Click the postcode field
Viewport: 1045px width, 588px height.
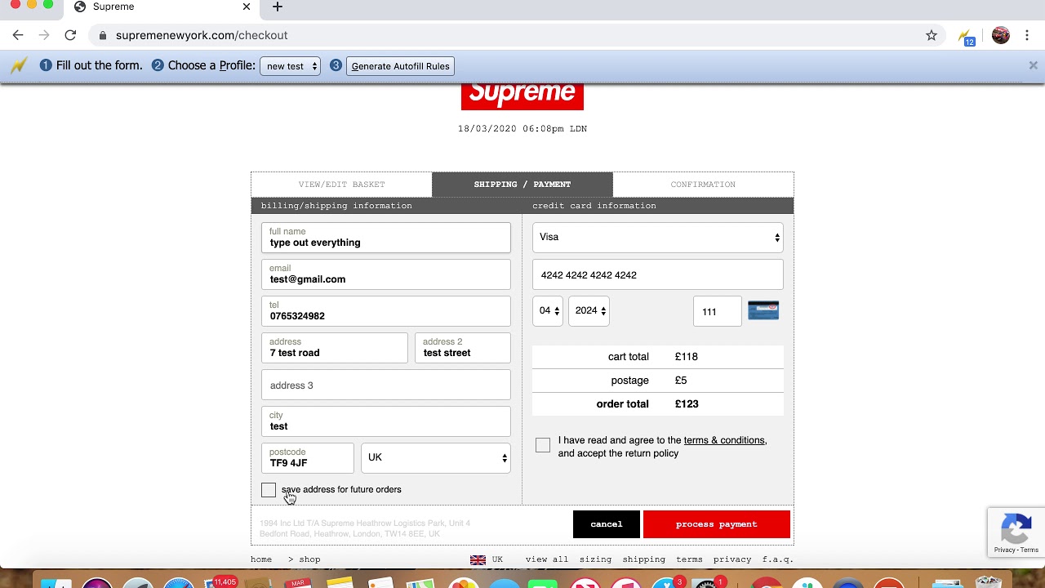coord(308,458)
